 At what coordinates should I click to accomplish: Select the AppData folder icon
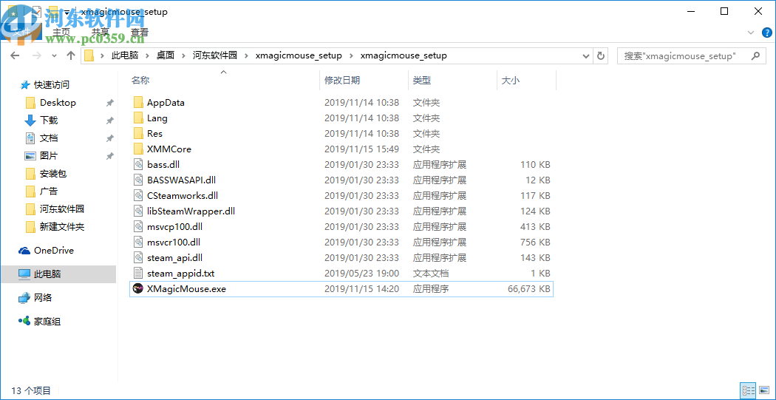click(x=138, y=103)
